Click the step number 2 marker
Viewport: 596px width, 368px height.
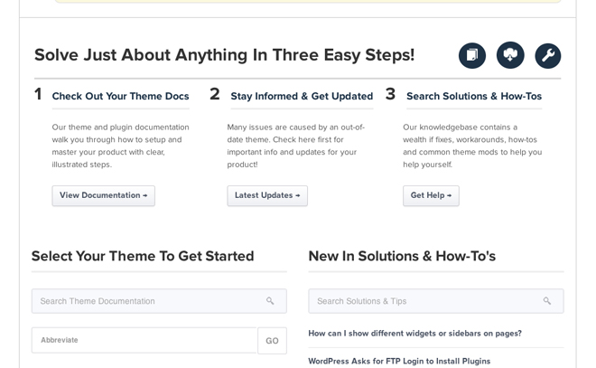(x=215, y=94)
